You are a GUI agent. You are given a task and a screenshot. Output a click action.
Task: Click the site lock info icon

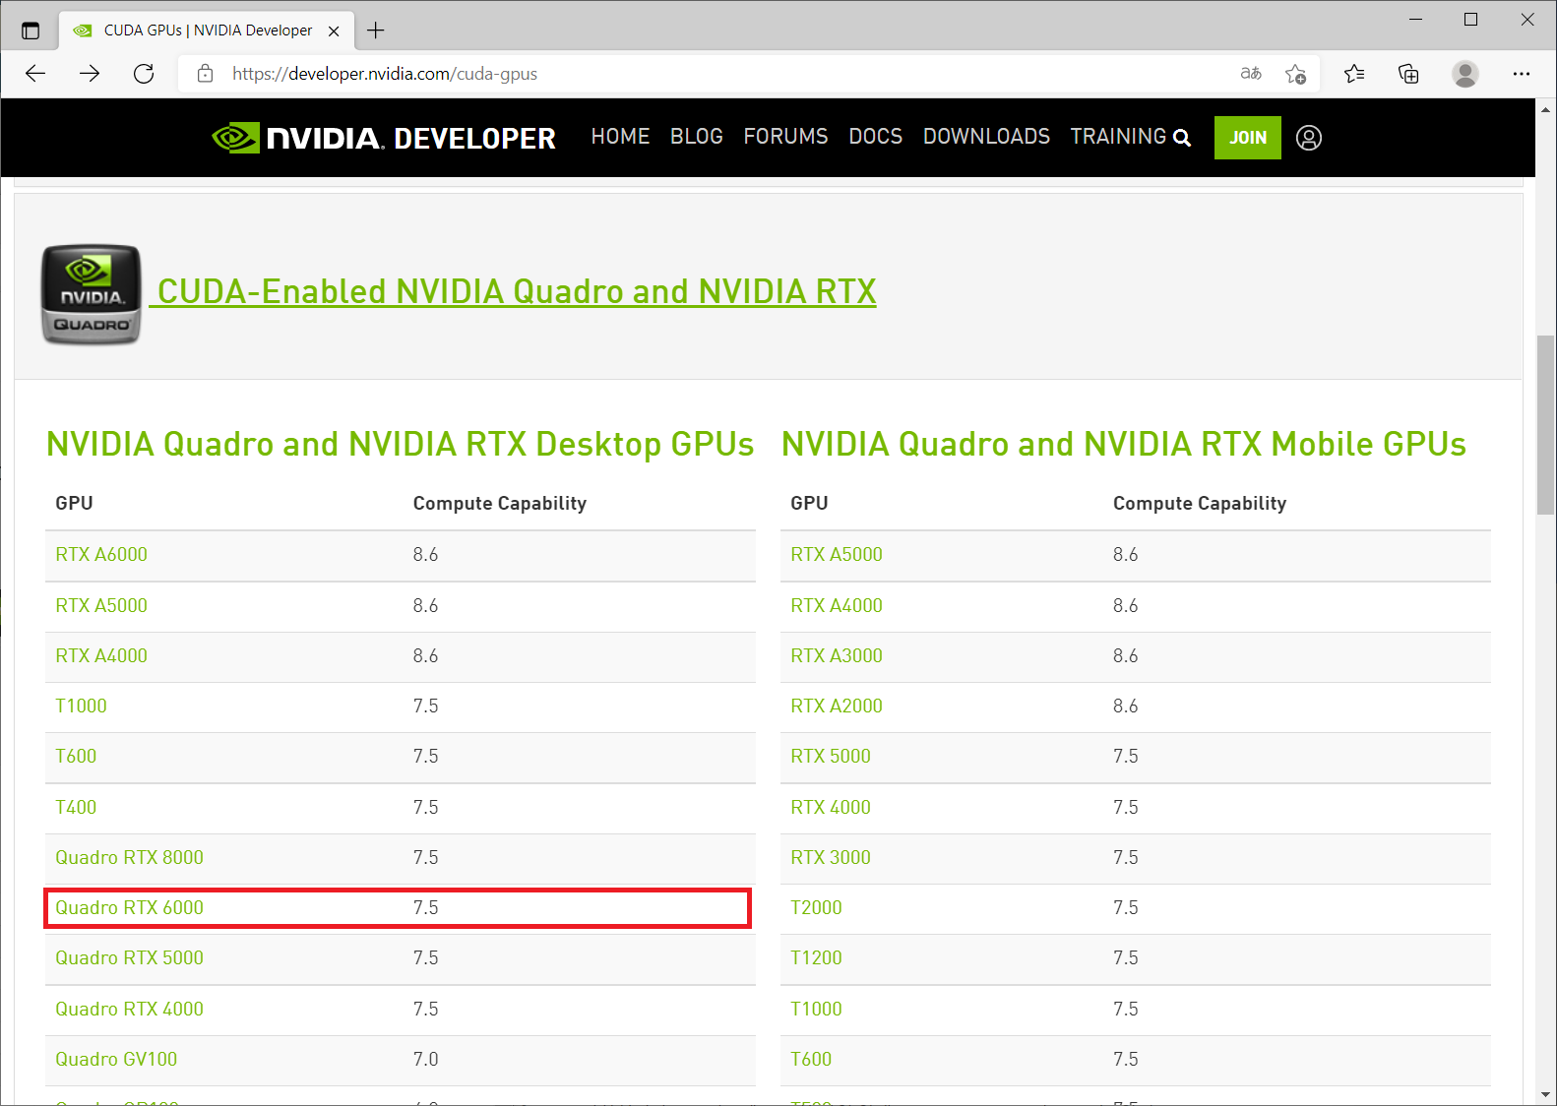pyautogui.click(x=205, y=74)
